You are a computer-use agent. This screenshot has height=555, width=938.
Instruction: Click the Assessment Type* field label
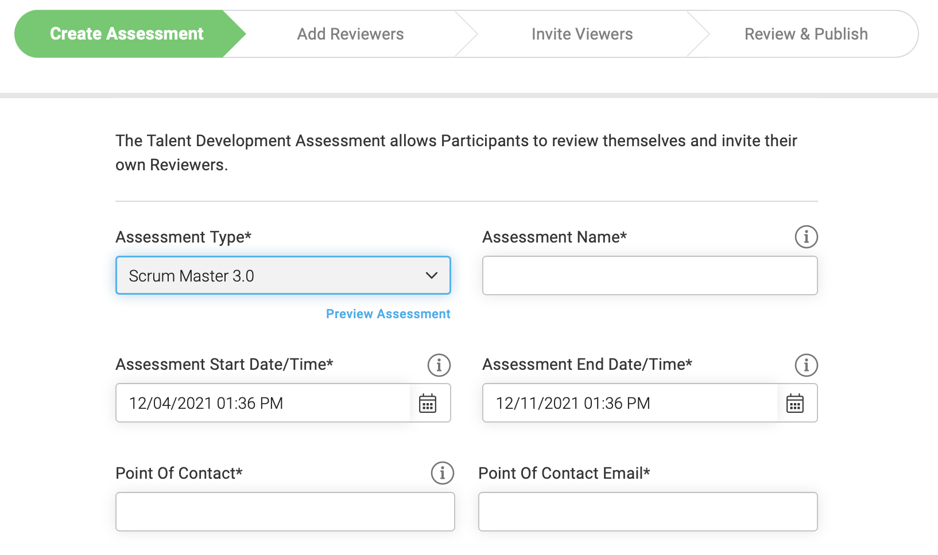[x=184, y=237]
